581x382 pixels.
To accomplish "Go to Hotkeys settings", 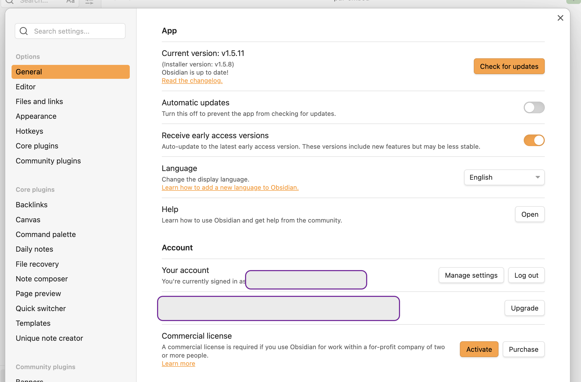I will pos(29,131).
